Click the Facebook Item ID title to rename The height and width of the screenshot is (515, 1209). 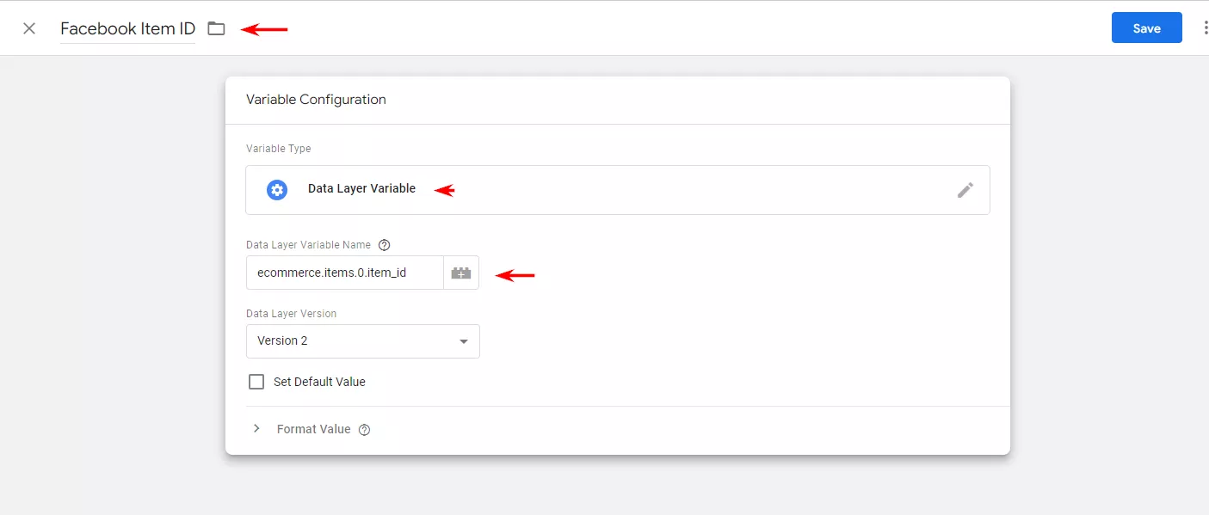[x=127, y=28]
